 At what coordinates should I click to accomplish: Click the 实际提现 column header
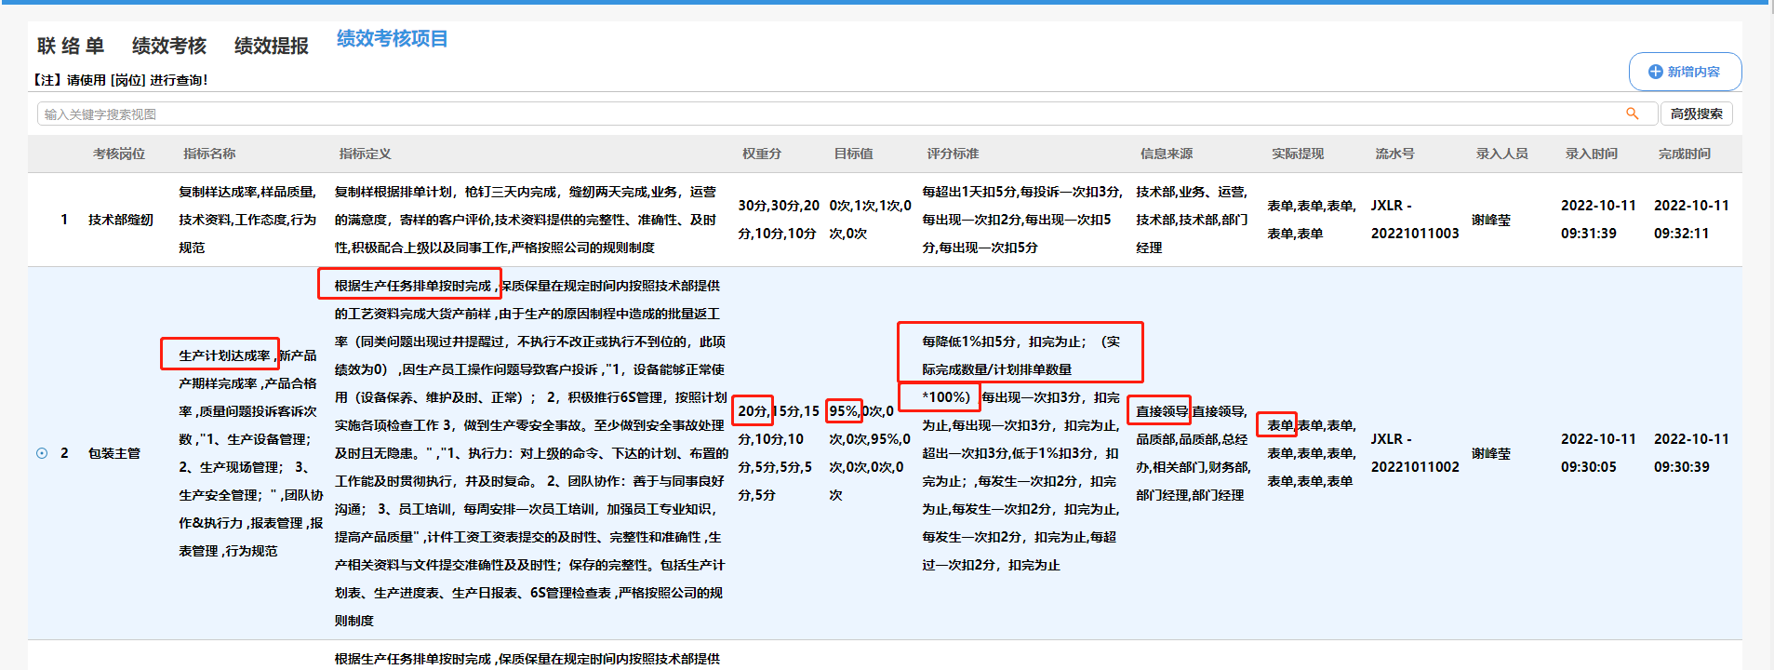1298,154
